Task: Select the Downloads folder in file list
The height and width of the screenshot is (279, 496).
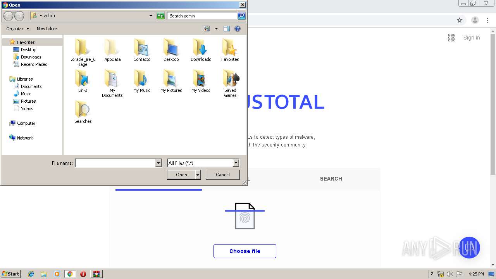Action: click(x=201, y=50)
